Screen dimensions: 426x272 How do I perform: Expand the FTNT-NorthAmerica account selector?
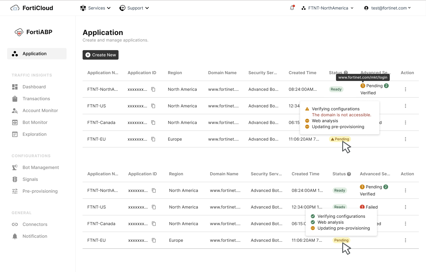click(327, 8)
